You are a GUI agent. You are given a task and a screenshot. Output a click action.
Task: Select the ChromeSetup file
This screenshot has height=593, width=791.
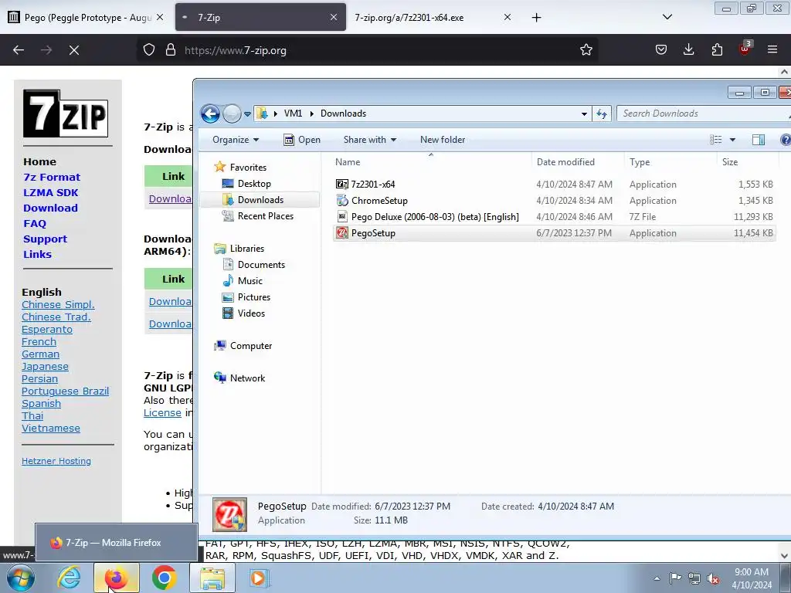[554, 201]
